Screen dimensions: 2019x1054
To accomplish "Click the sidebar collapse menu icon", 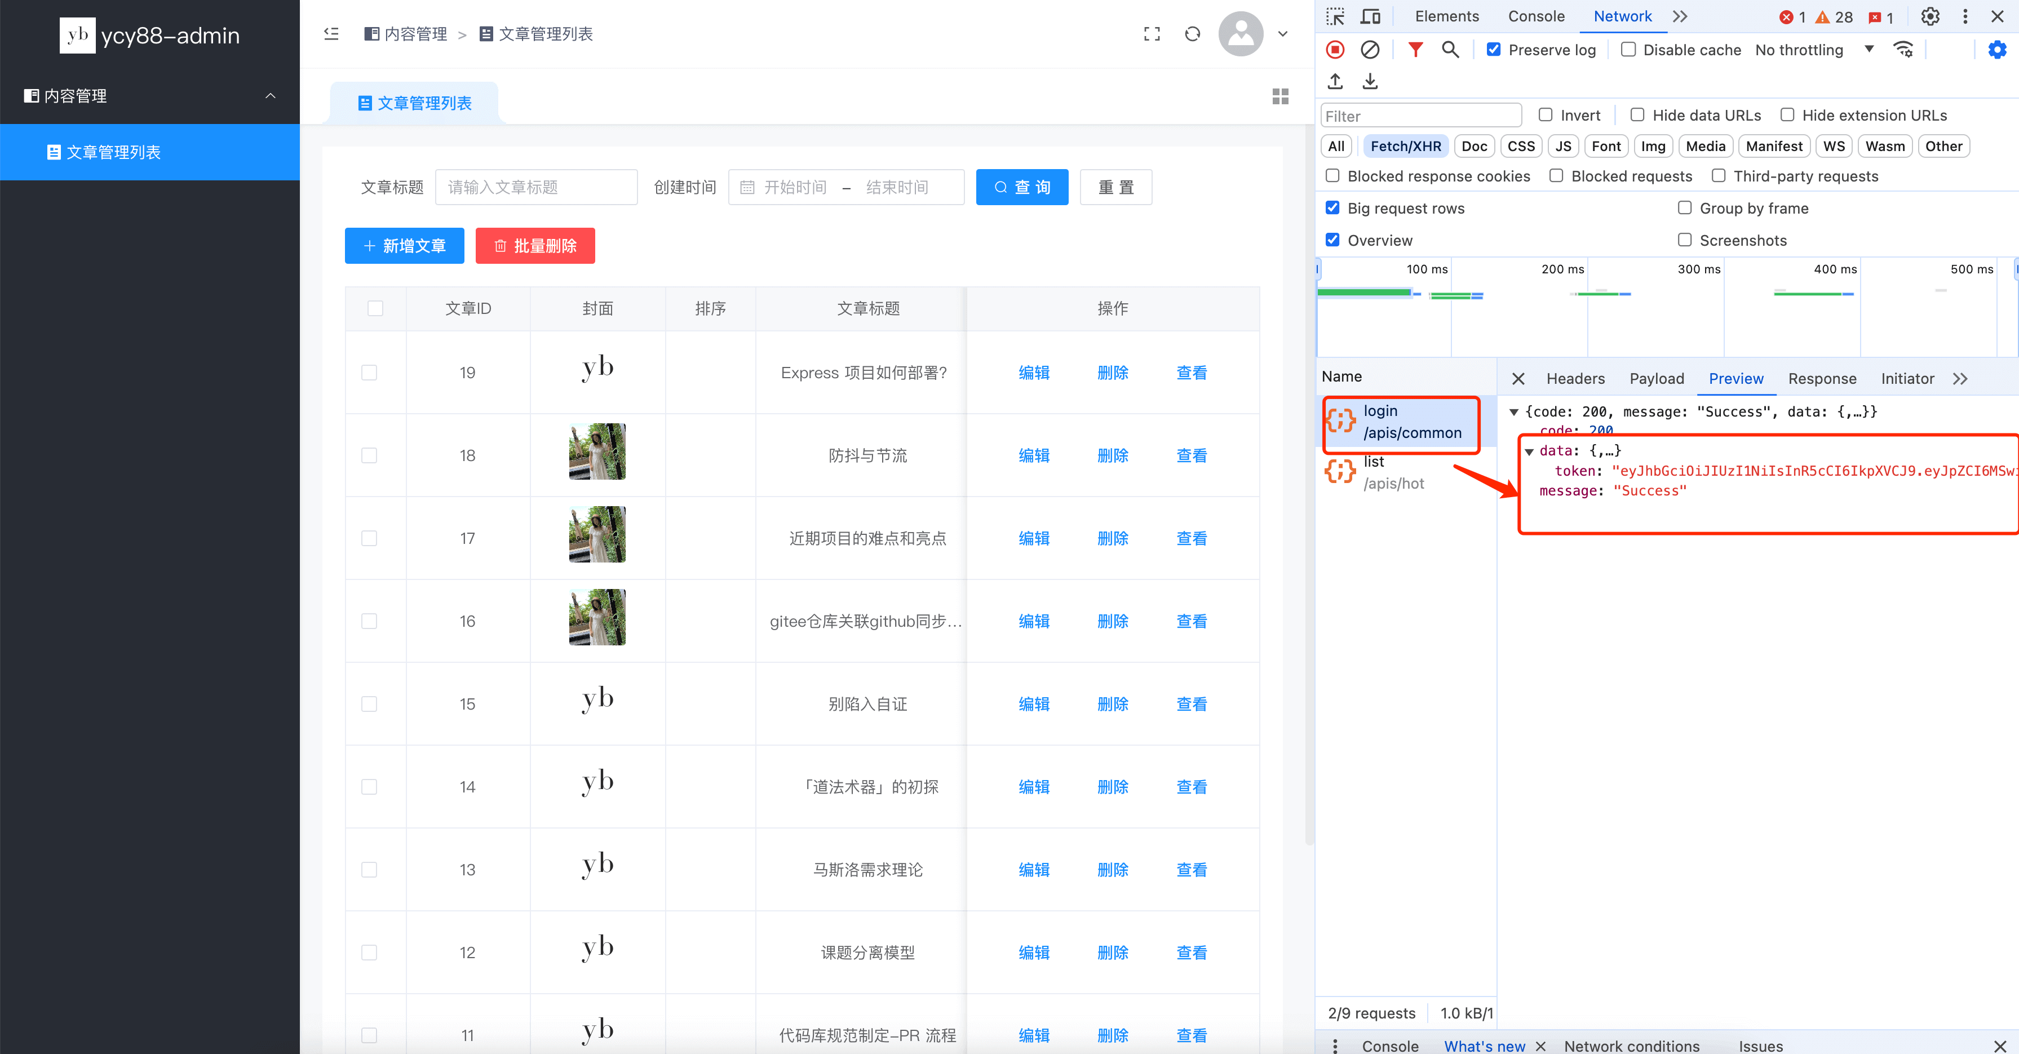I will pos(331,34).
